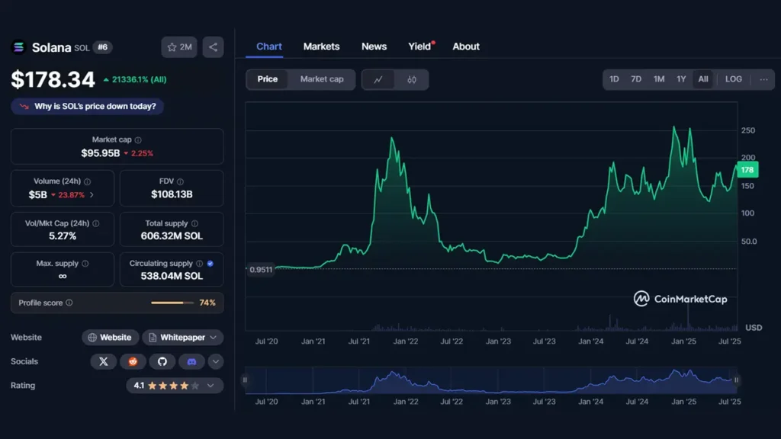This screenshot has height=439, width=781.
Task: Set chart range to All
Action: pyautogui.click(x=703, y=79)
